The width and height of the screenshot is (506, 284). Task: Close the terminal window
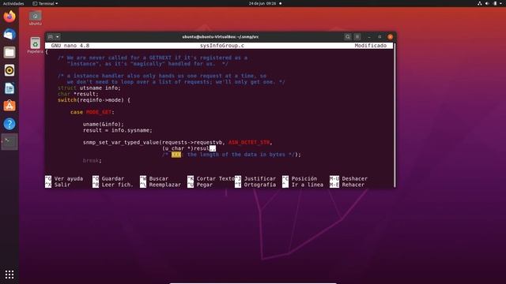coord(390,37)
